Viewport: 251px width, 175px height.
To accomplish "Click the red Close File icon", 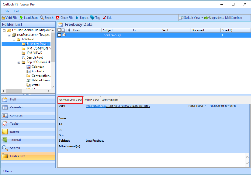I will point(58,18).
